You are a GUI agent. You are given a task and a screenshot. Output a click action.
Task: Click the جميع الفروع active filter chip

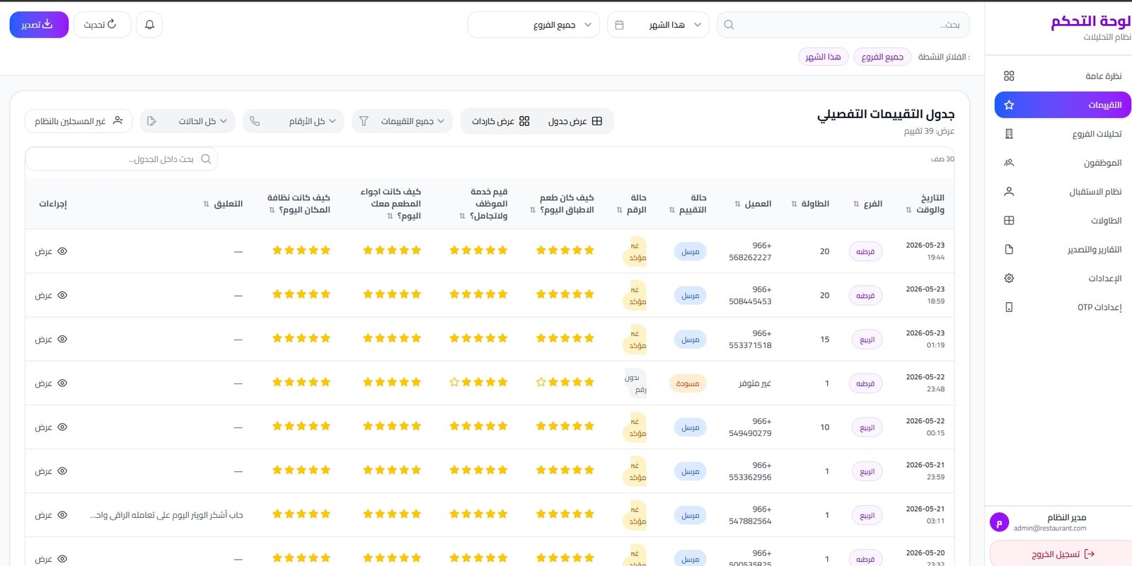pyautogui.click(x=882, y=57)
